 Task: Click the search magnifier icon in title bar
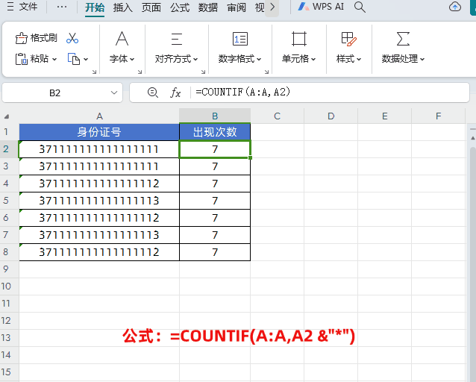(x=360, y=7)
